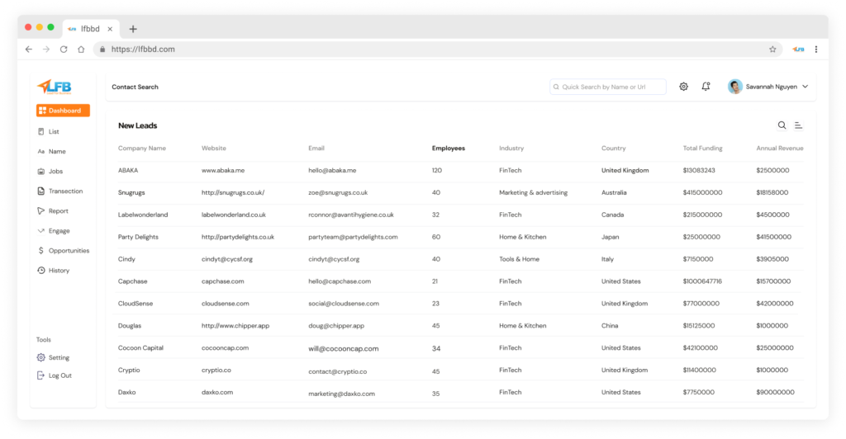Click the New Leads table search icon
Image resolution: width=846 pixels, height=439 pixels.
[x=782, y=125]
